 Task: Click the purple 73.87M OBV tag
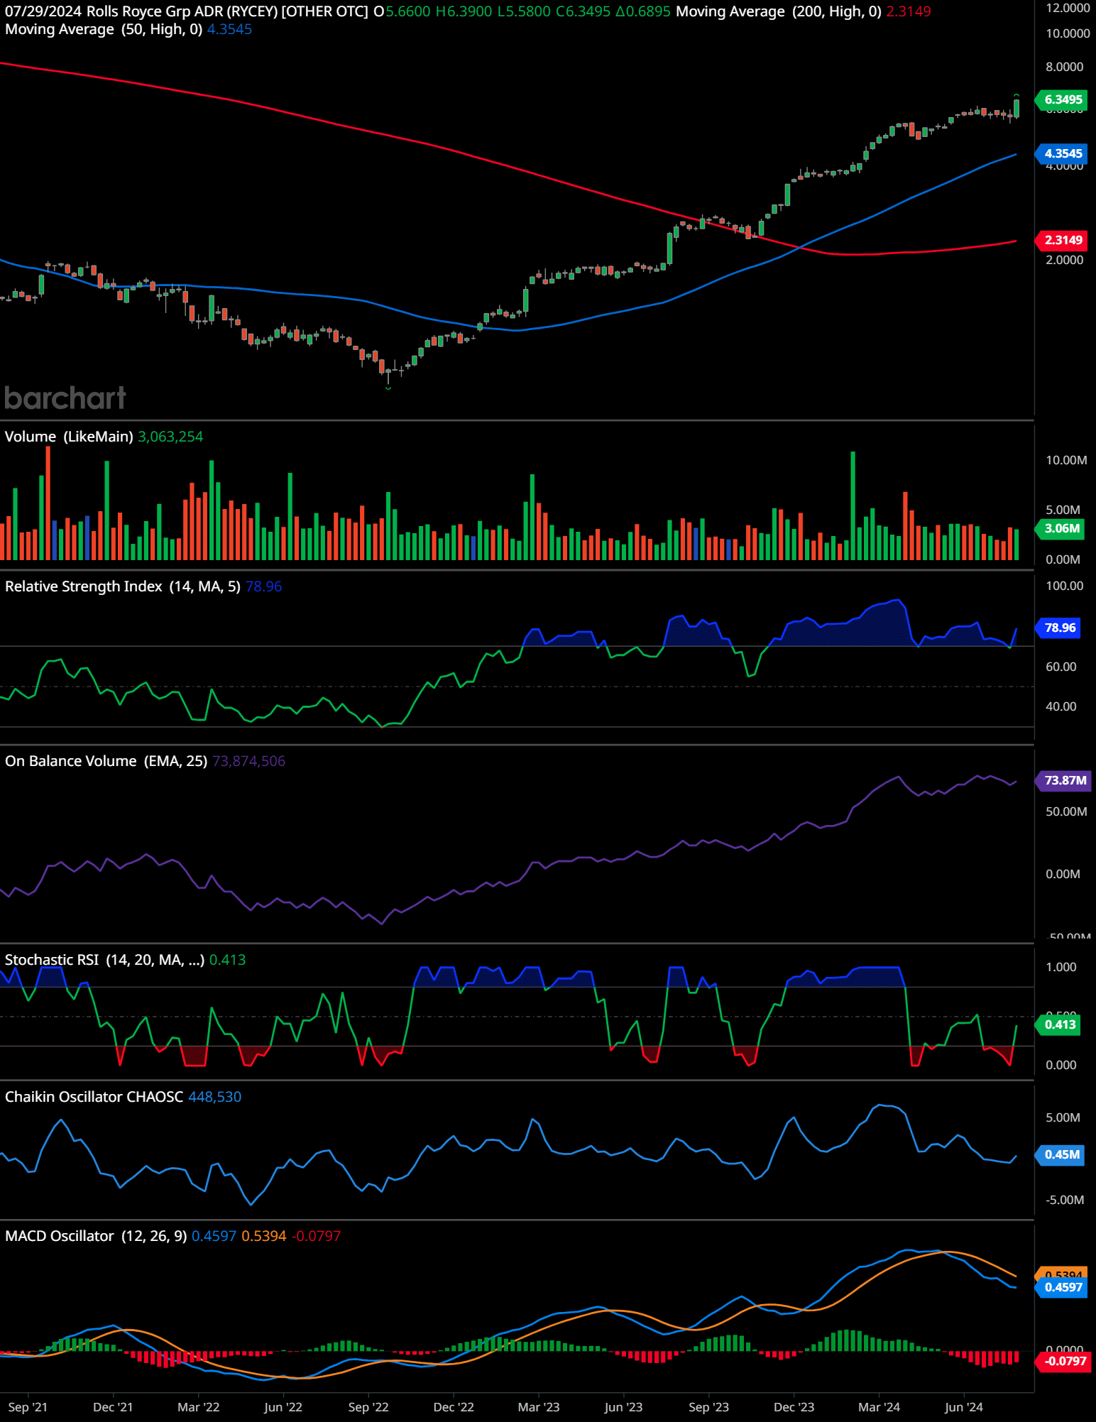tap(1063, 780)
